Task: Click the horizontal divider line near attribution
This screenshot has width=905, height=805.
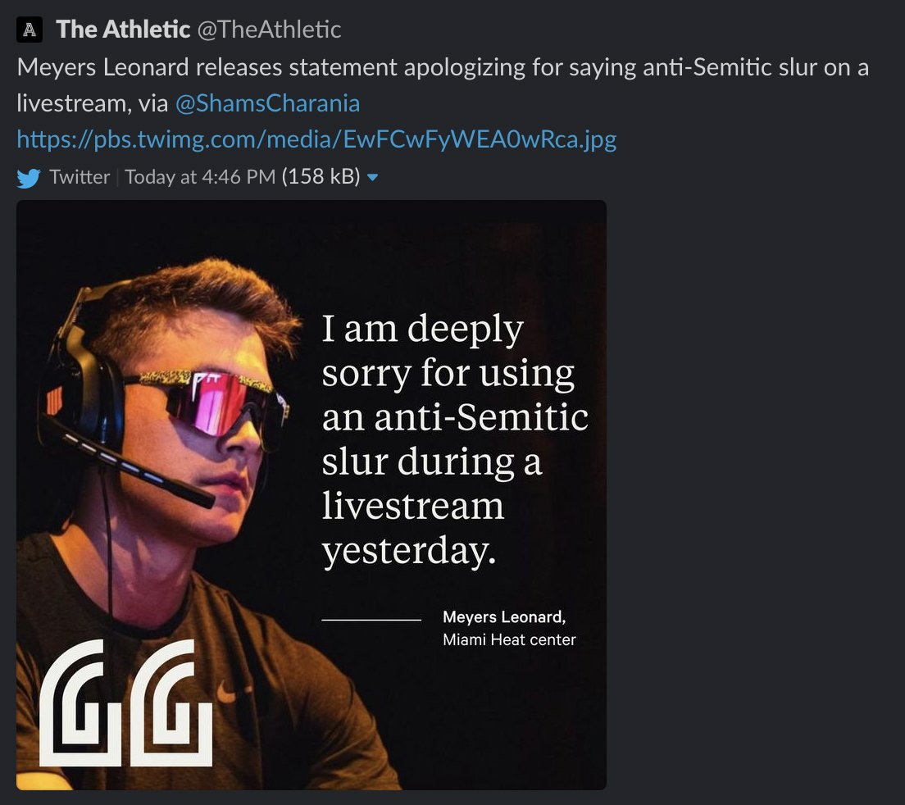Action: 371,620
